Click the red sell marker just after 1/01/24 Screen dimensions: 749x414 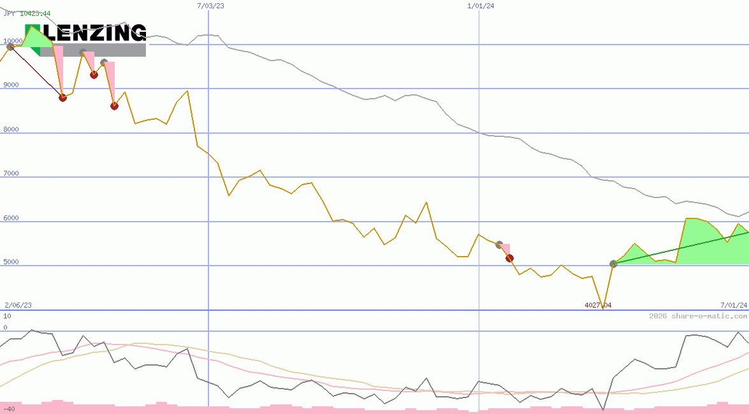509,258
